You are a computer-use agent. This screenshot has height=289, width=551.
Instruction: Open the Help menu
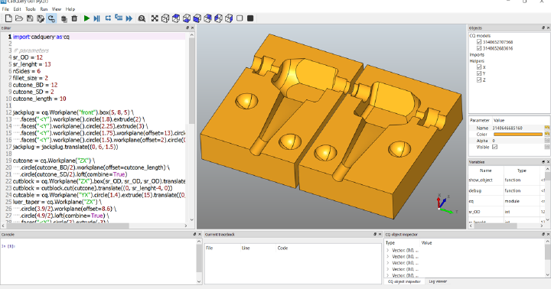tap(70, 9)
